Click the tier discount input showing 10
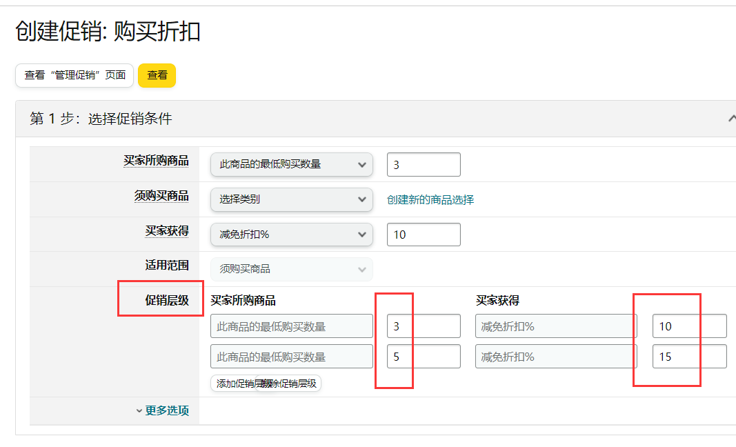The height and width of the screenshot is (447, 736). pyautogui.click(x=689, y=326)
